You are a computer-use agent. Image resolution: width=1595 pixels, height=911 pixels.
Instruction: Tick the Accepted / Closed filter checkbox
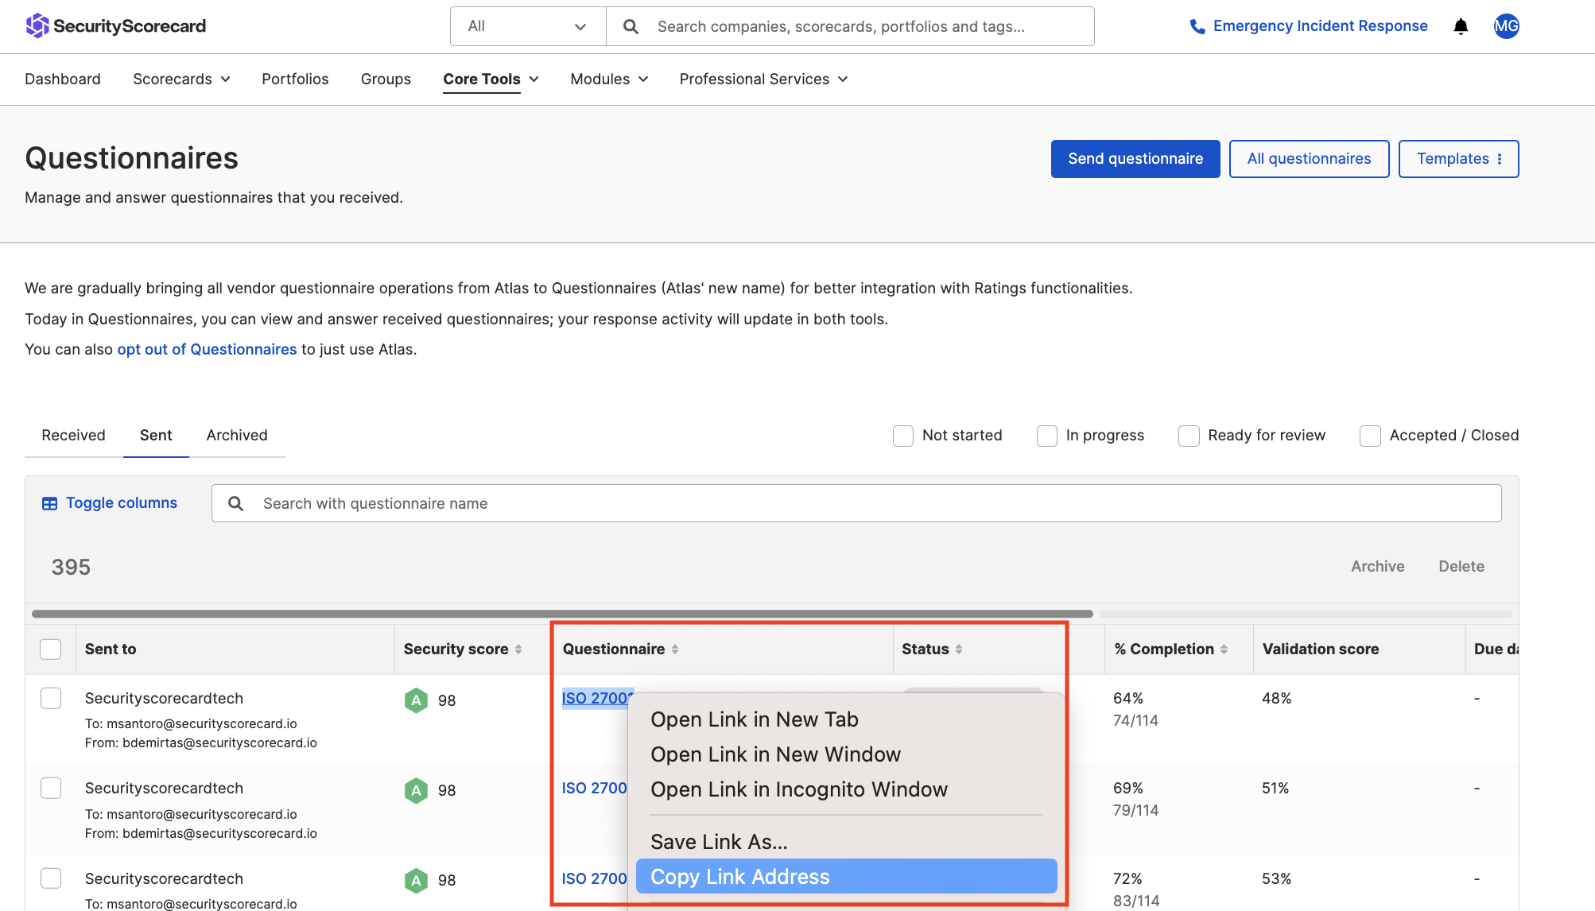coord(1370,436)
